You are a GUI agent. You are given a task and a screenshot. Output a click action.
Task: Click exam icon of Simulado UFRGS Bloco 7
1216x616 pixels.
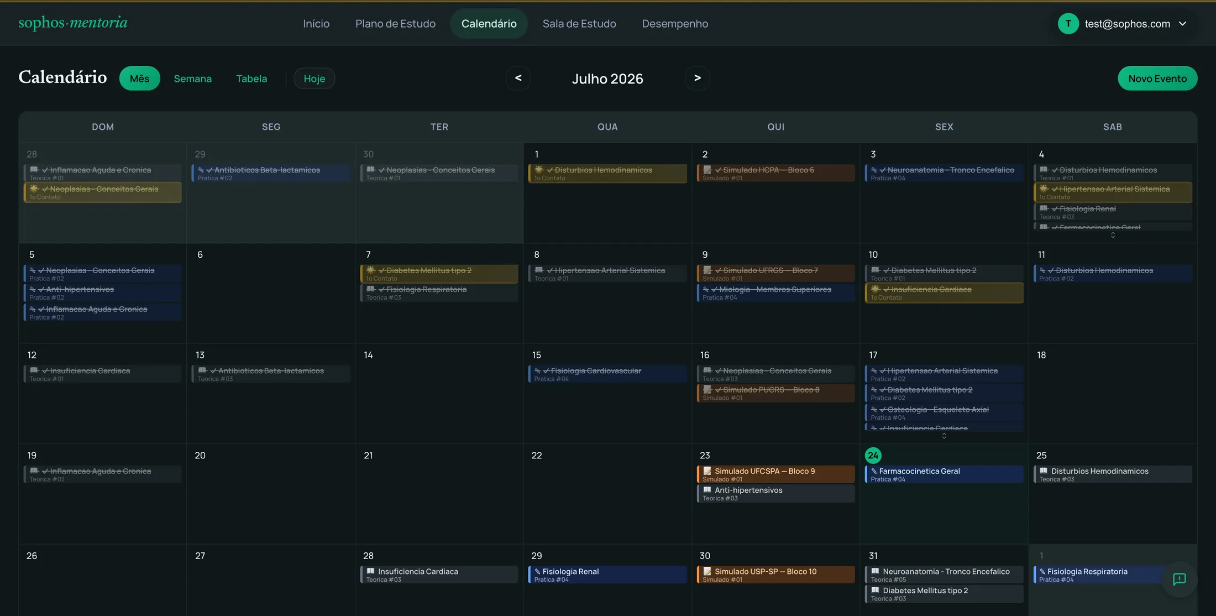point(707,270)
